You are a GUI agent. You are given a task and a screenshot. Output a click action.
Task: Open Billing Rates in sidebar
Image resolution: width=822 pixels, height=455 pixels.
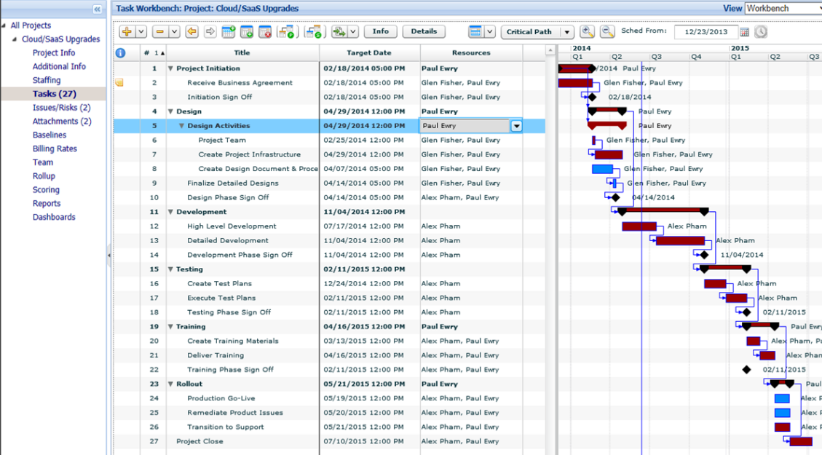coord(55,149)
